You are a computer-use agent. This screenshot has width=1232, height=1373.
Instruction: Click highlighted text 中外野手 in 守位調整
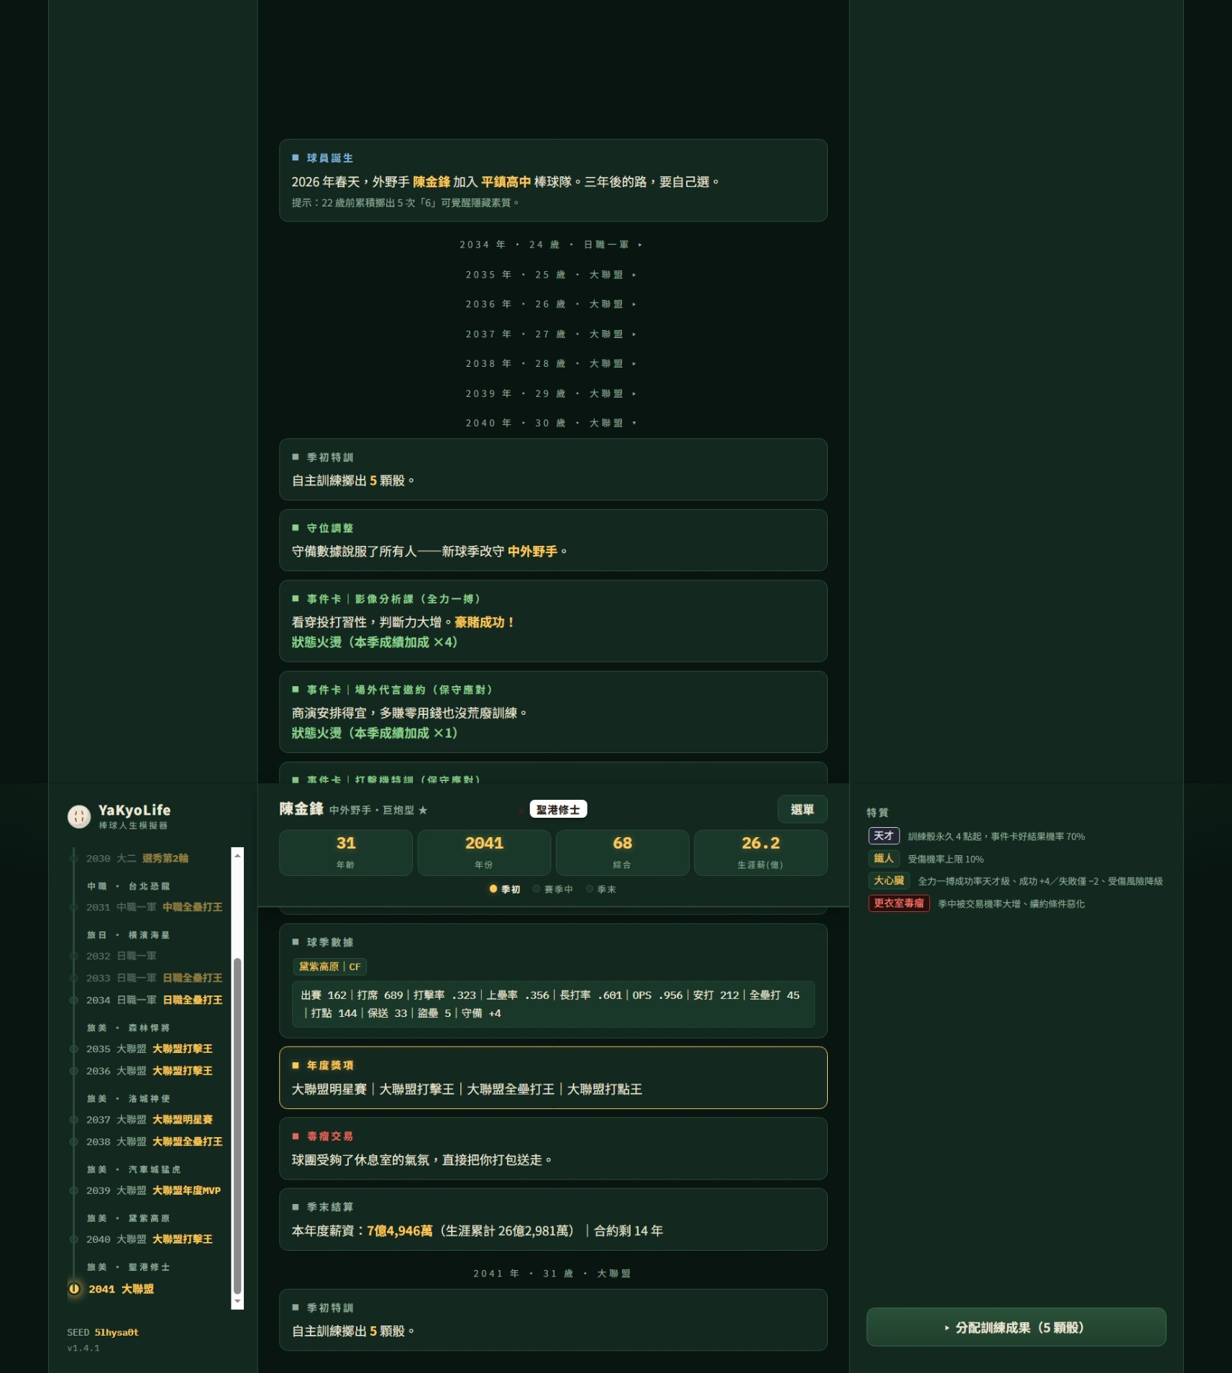(532, 551)
